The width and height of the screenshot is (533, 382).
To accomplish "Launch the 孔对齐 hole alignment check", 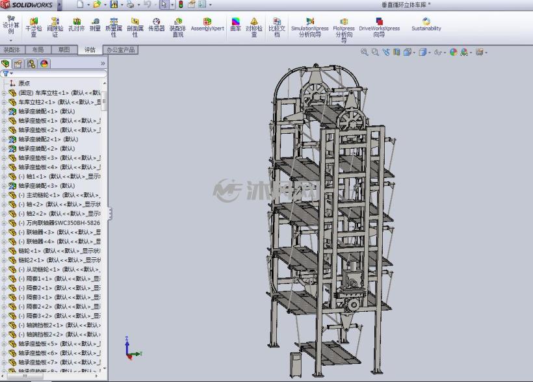I will pos(77,25).
